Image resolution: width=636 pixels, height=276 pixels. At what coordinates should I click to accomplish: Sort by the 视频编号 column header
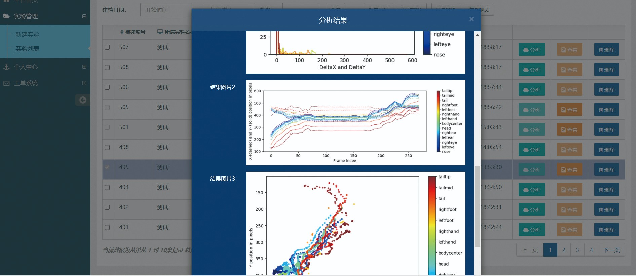[x=133, y=32]
